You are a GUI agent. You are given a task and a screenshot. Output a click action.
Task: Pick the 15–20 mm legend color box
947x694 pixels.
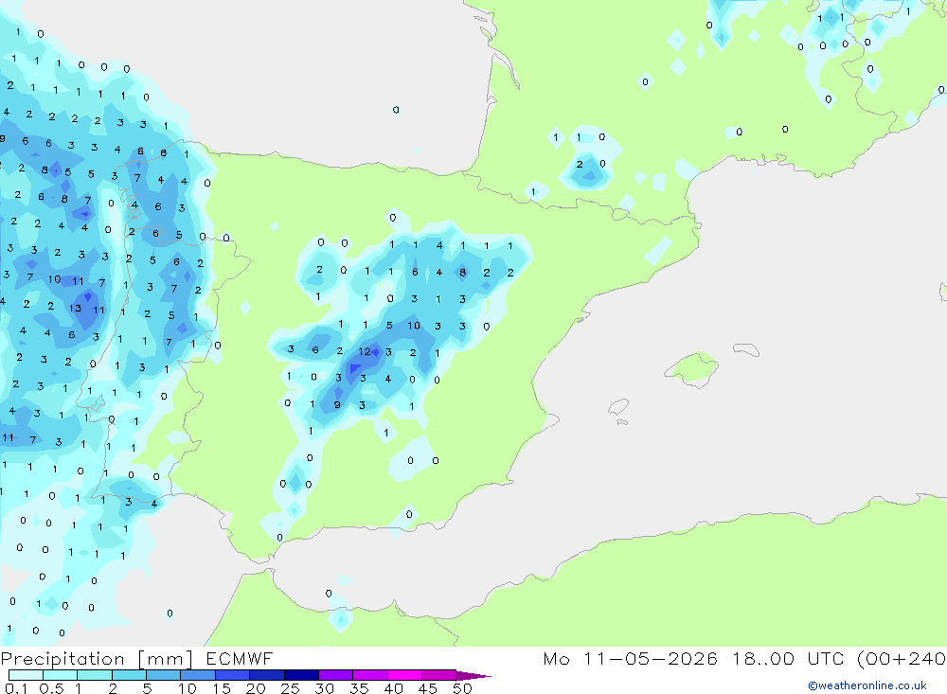233,675
